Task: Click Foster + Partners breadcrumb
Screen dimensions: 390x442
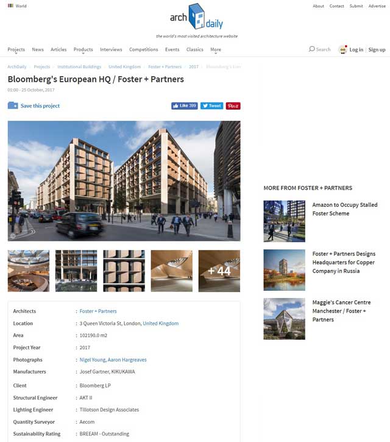Action: coord(165,67)
